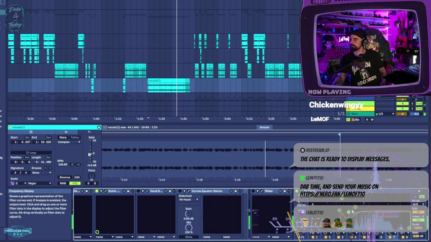The height and width of the screenshot is (242, 431).
Task: Toggle automation mode icon beside 1.00x
Action: 348,120
